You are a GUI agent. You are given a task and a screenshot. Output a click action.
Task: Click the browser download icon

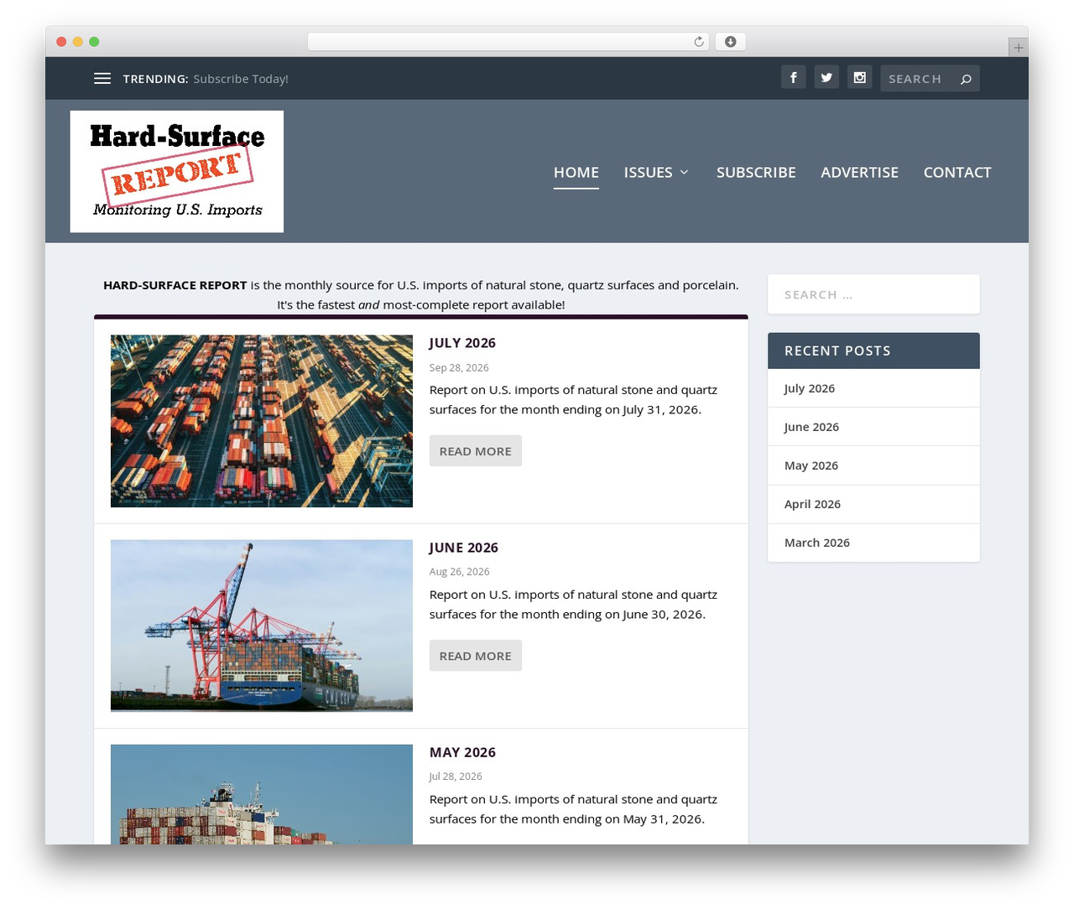731,42
